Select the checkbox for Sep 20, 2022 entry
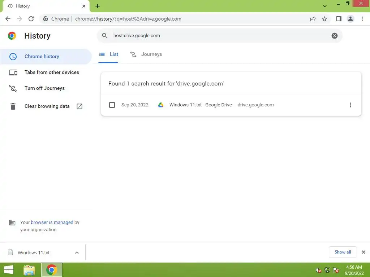The image size is (370, 277). [112, 105]
